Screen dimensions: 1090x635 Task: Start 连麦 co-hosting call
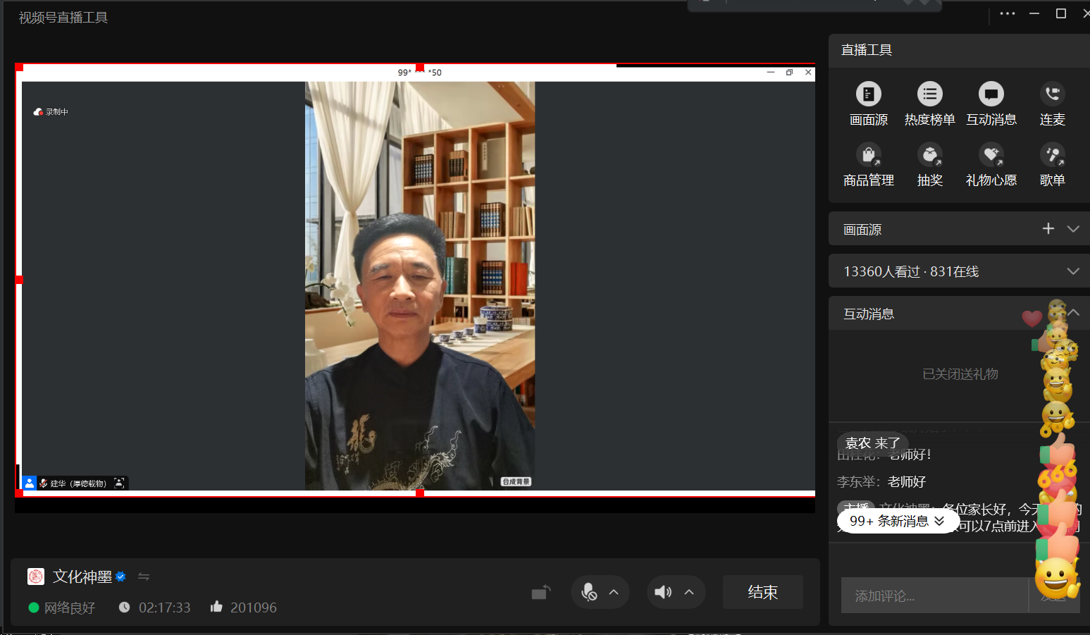pos(1052,94)
